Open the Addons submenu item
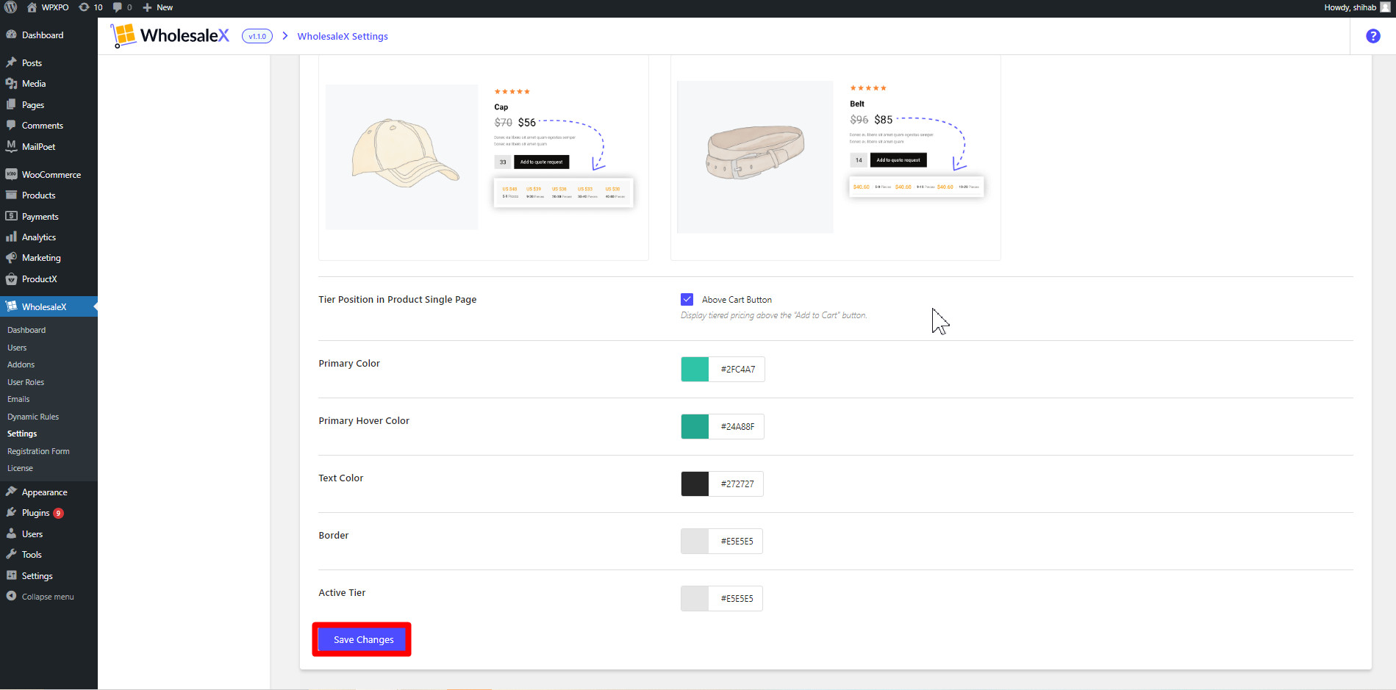The width and height of the screenshot is (1396, 690). click(21, 364)
